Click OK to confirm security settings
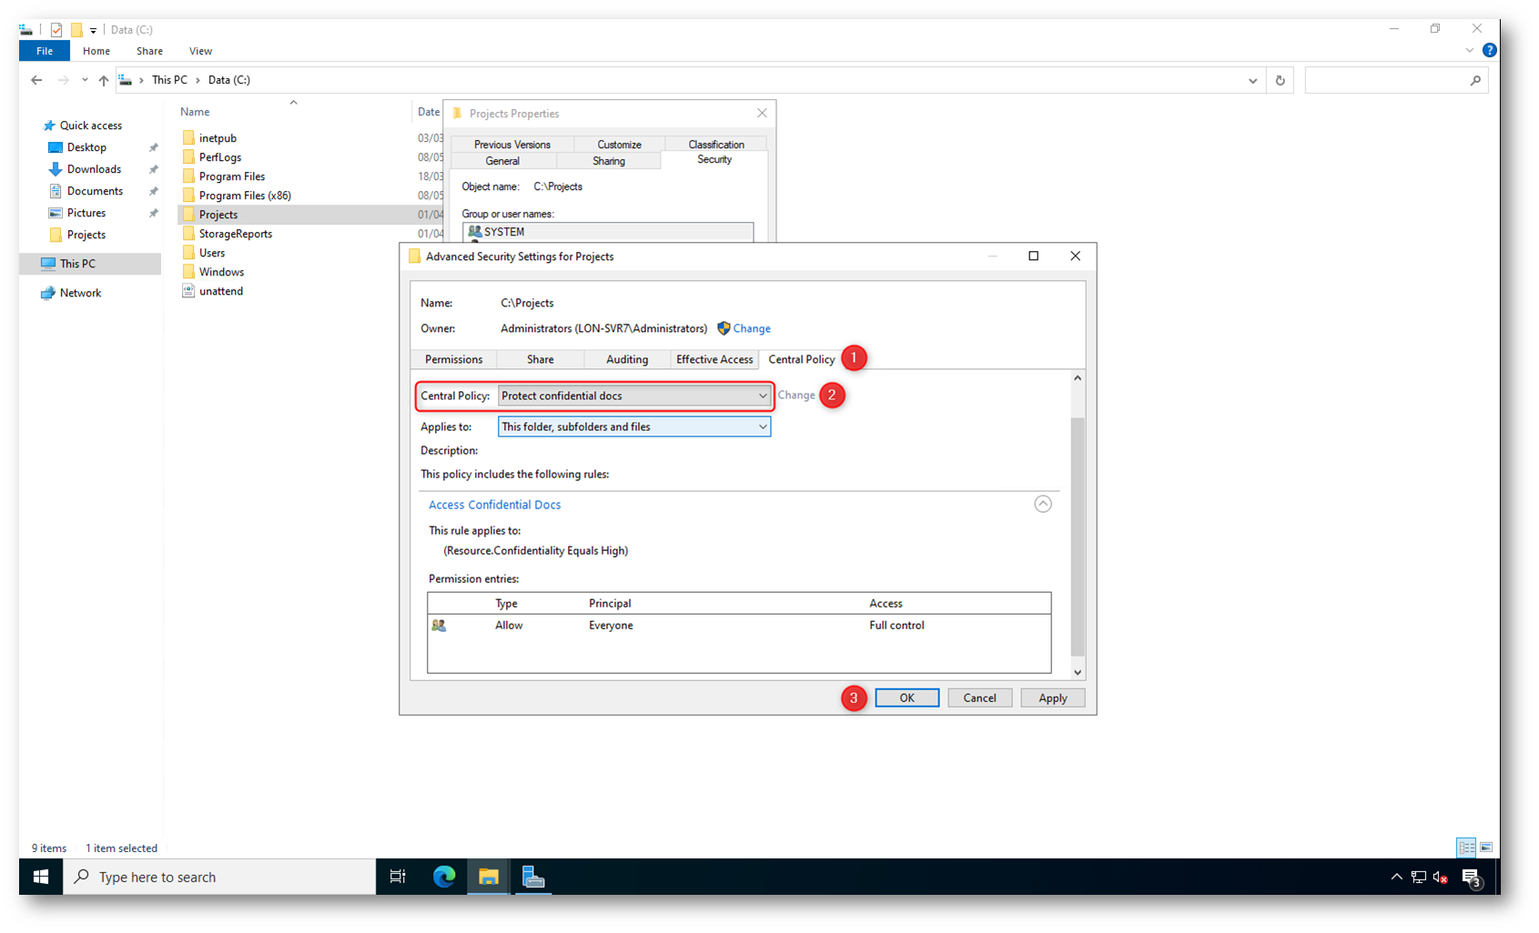 (906, 697)
